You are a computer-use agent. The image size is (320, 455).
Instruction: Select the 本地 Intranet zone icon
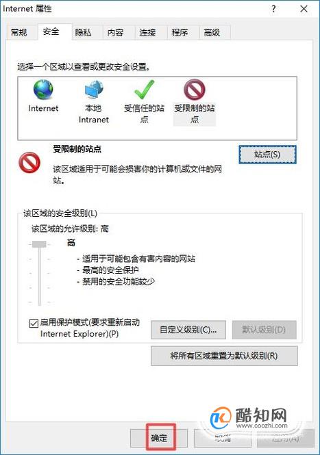(94, 90)
